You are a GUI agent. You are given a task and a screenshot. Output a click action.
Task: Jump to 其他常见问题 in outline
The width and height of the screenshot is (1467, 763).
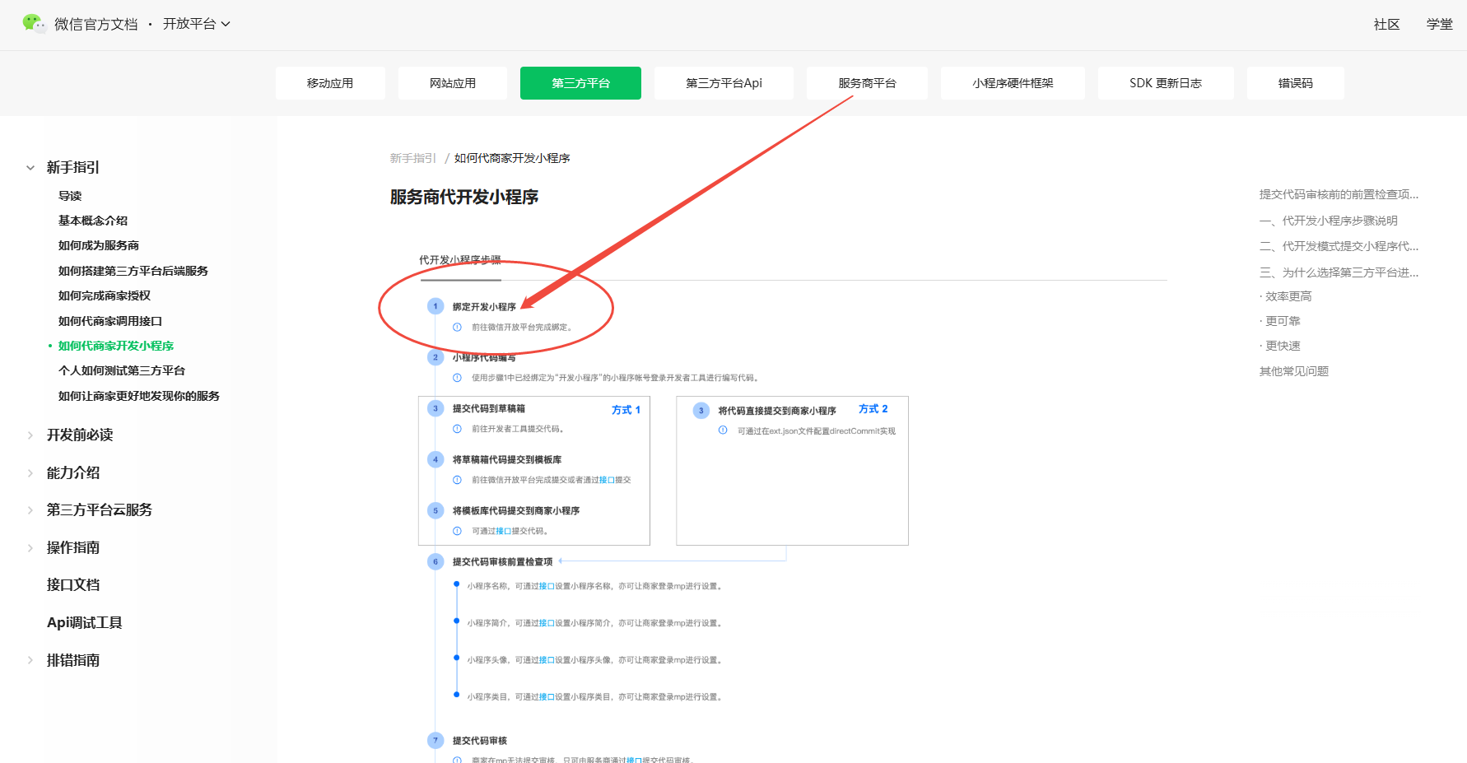[x=1294, y=371]
